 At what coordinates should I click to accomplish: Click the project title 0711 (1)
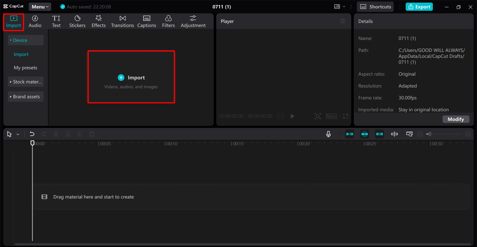tap(222, 7)
